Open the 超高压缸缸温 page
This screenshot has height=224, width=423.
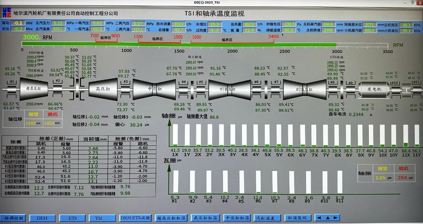pos(171,218)
